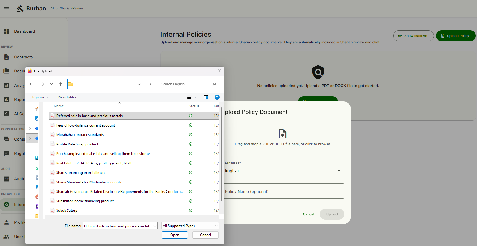Select file Profite Rate Swap product

click(134, 144)
